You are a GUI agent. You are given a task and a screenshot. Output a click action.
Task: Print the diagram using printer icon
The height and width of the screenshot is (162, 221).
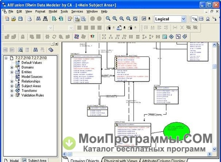[29, 19]
